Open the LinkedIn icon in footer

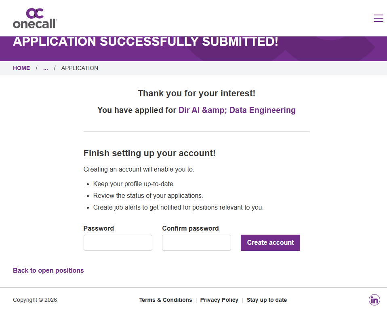(x=374, y=300)
